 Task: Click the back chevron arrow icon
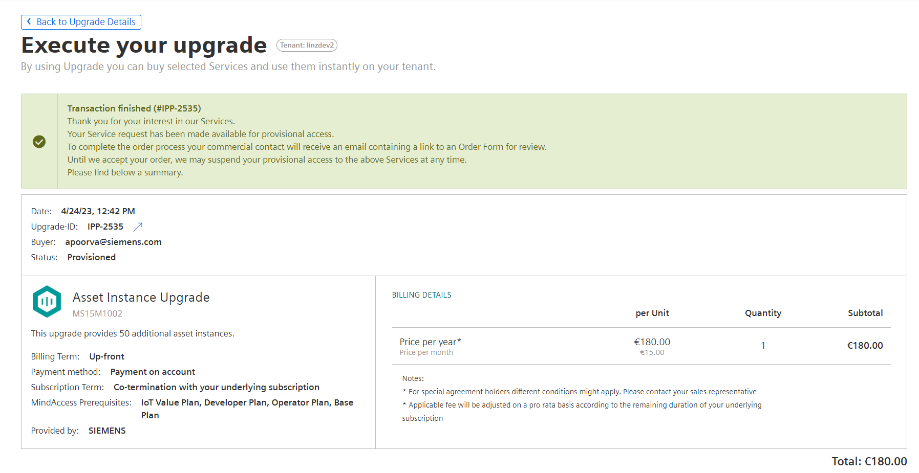pyautogui.click(x=29, y=21)
